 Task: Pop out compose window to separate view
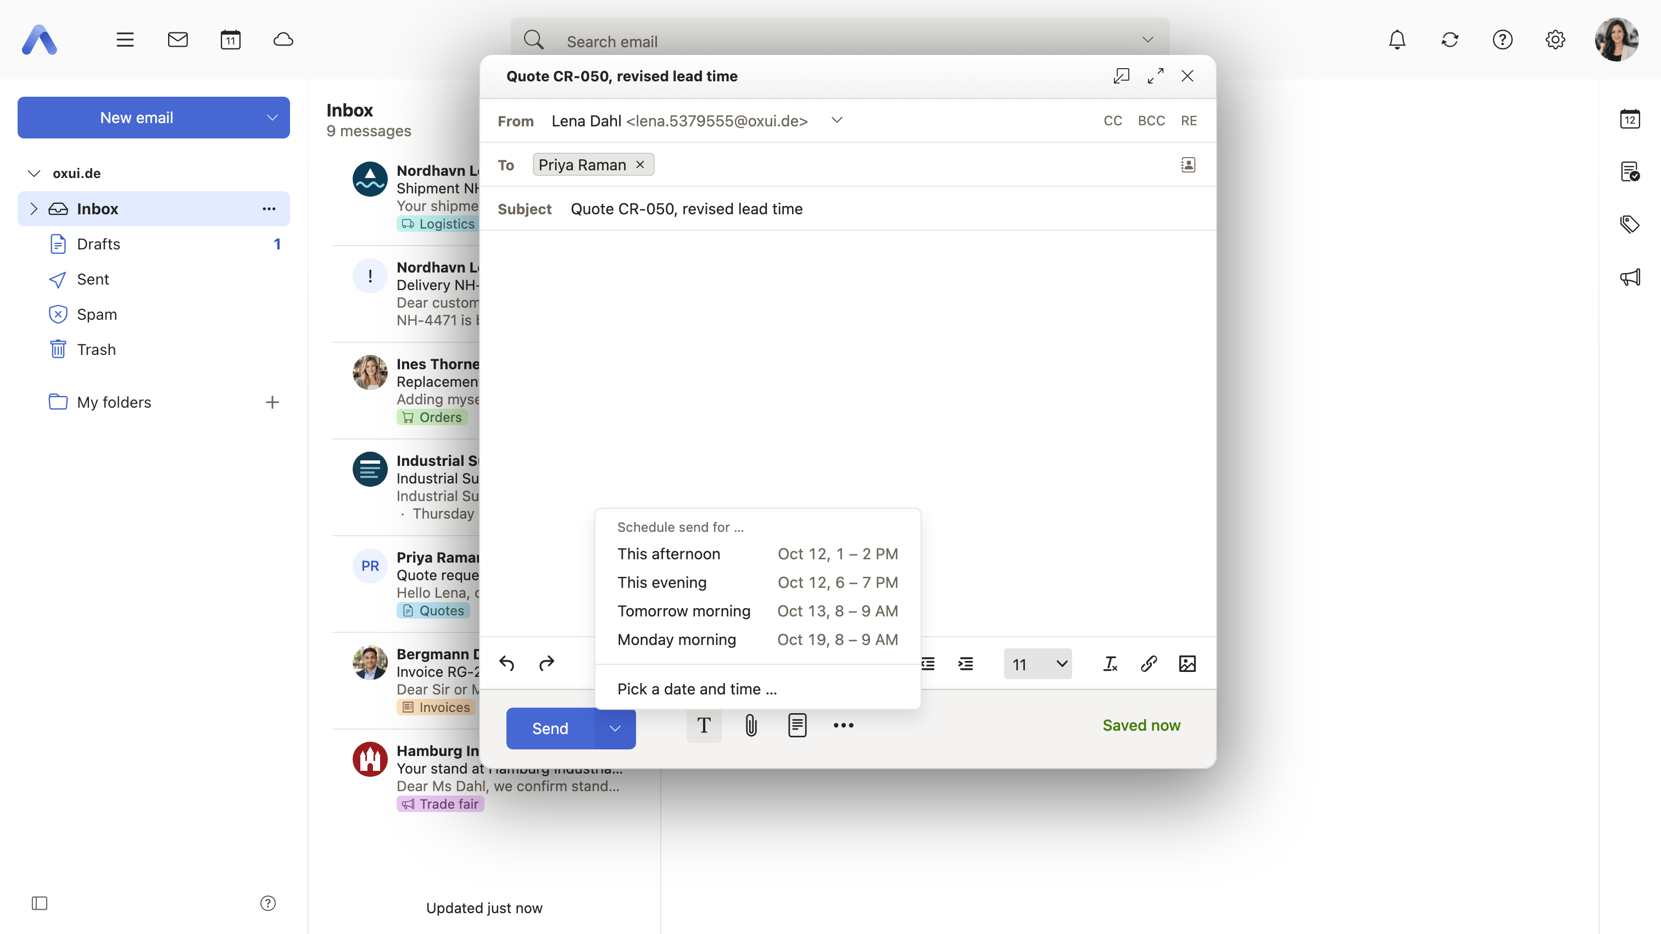click(x=1121, y=76)
